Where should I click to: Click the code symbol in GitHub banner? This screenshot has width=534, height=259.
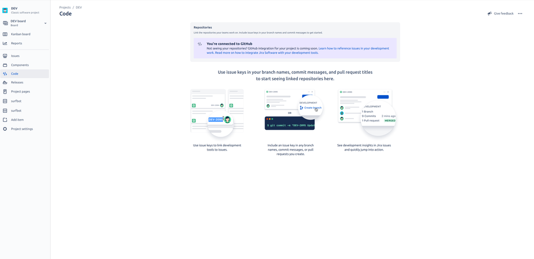tap(200, 44)
